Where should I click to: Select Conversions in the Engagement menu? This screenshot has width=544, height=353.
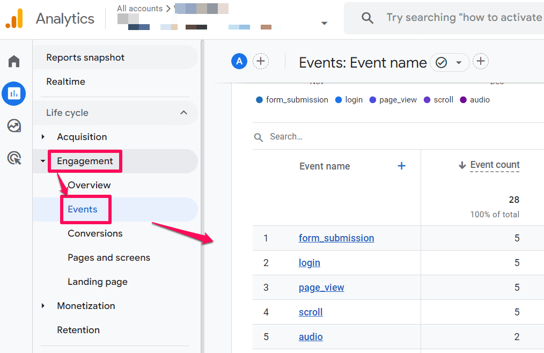[x=95, y=233]
